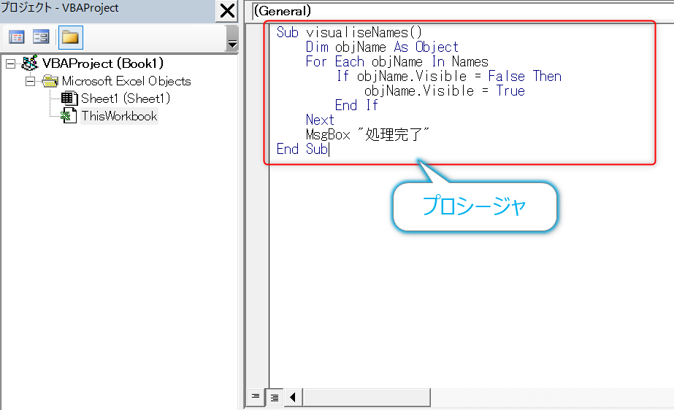Click the horizontal scrollbar left arrow
Viewport: 674px width, 410px height.
[x=293, y=397]
